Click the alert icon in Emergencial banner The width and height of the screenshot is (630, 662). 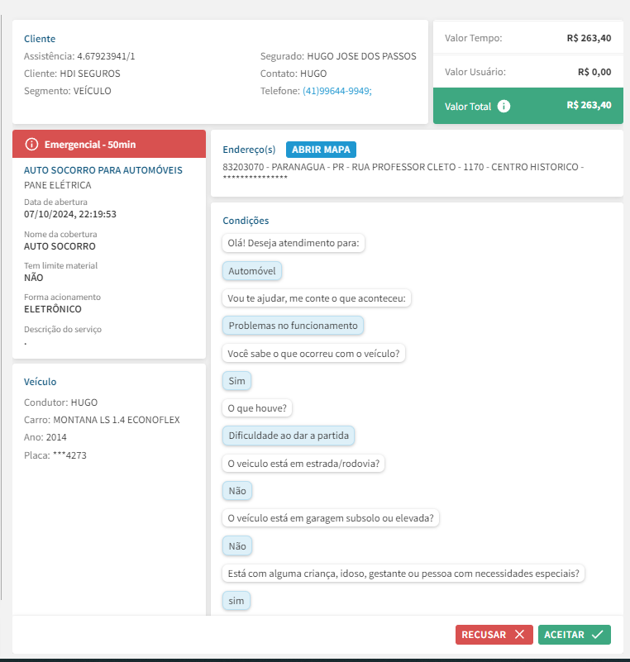[32, 145]
